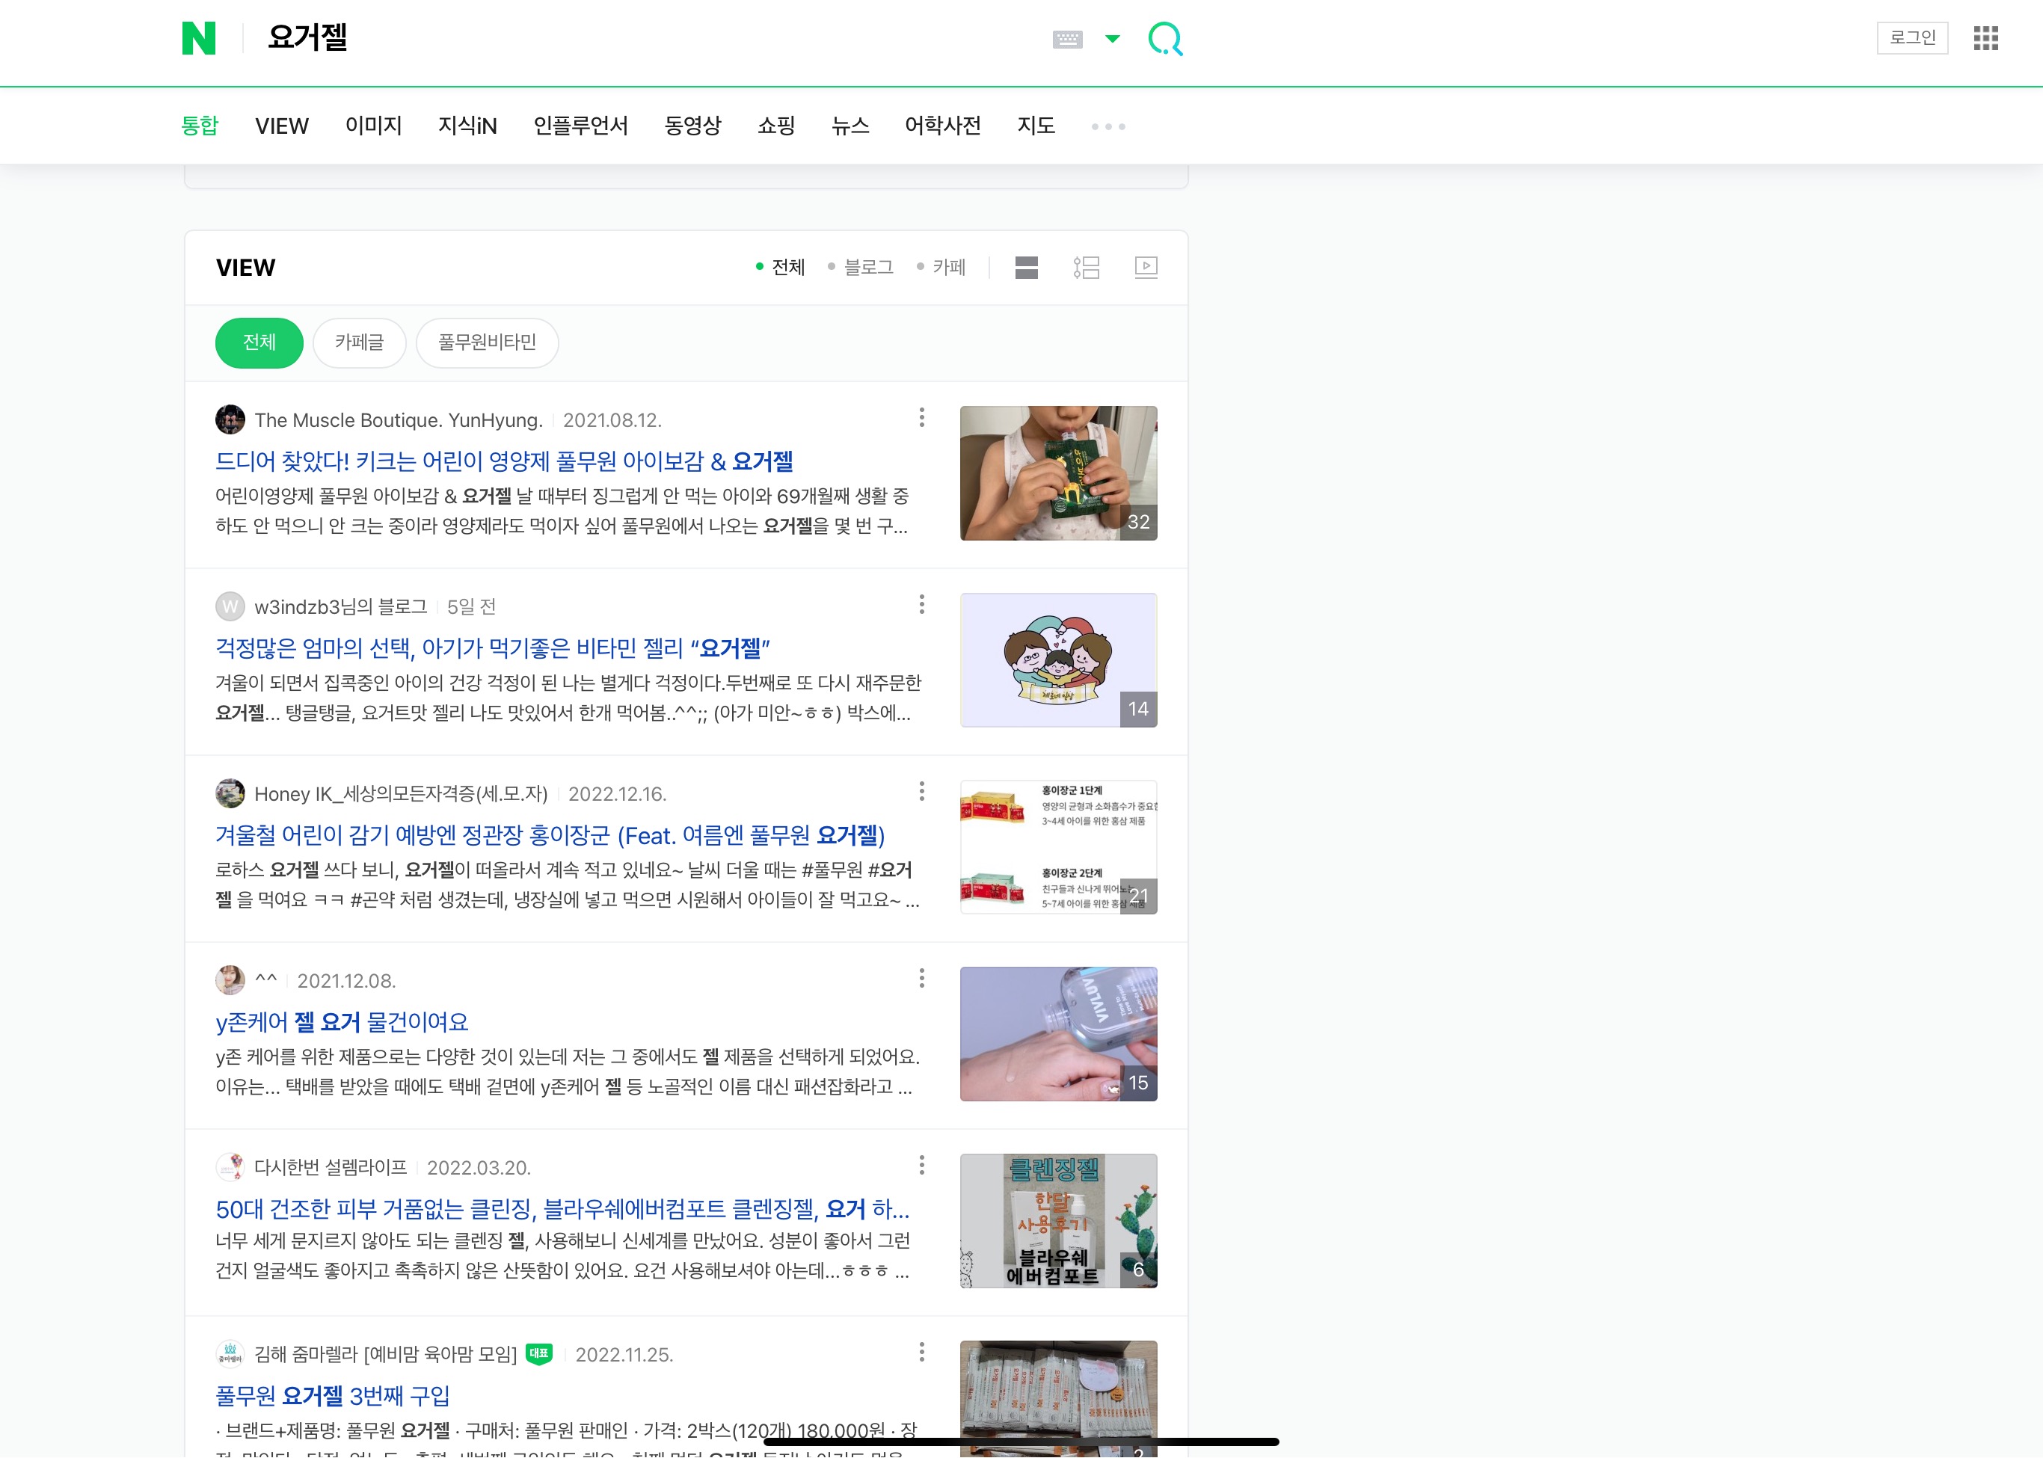Screen dimensions: 2043x1458
Task: Click Honey IK profile avatar
Action: point(230,793)
